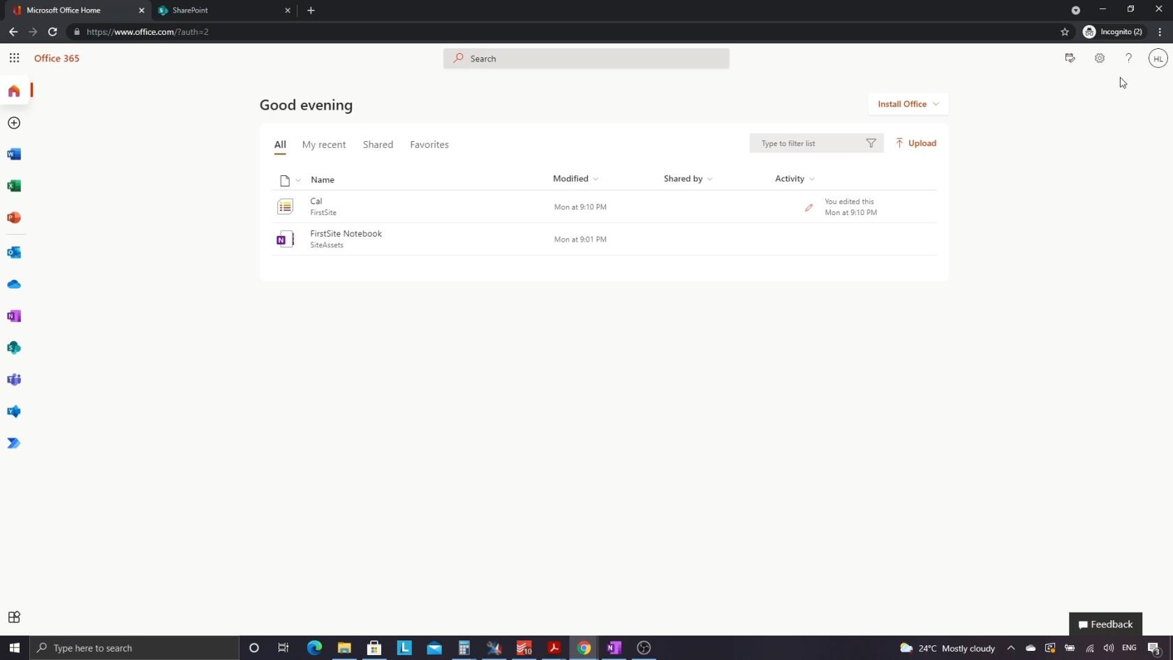Open Teams from the sidebar

click(x=14, y=380)
